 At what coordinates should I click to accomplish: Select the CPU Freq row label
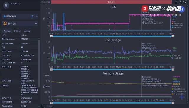6,67
